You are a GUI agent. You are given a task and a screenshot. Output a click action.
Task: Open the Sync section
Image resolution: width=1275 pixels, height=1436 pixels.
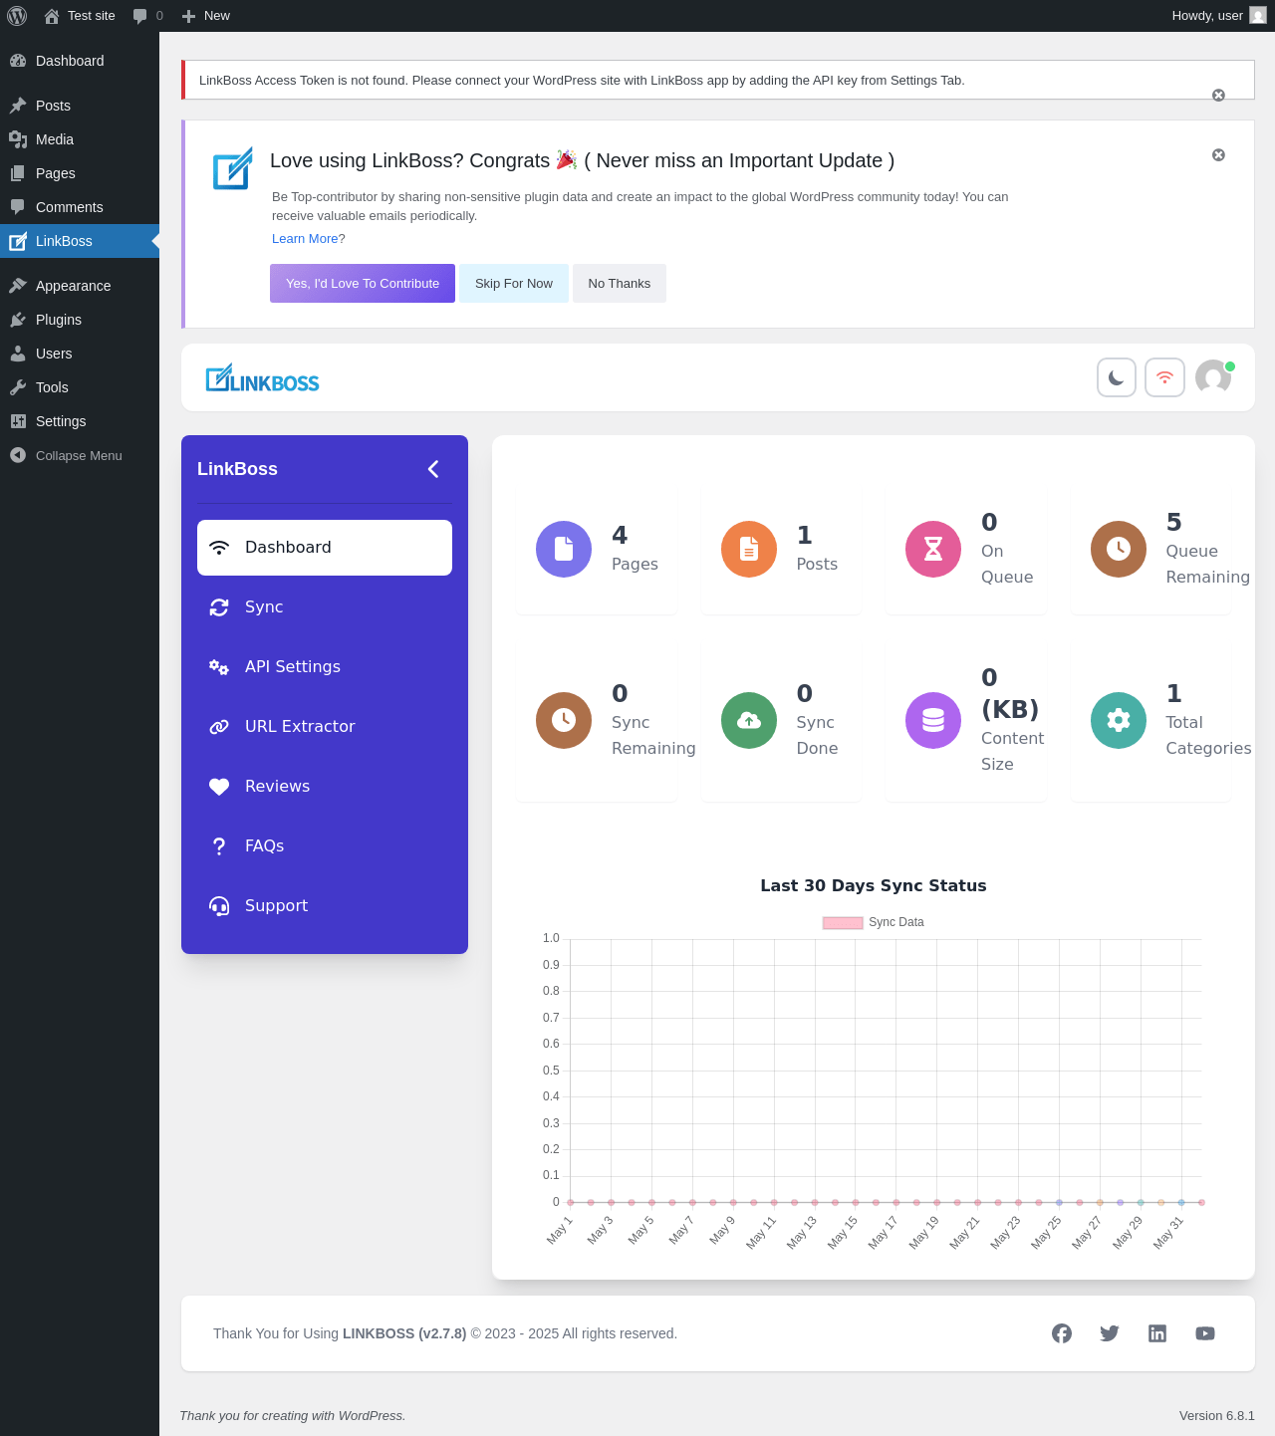pos(325,607)
